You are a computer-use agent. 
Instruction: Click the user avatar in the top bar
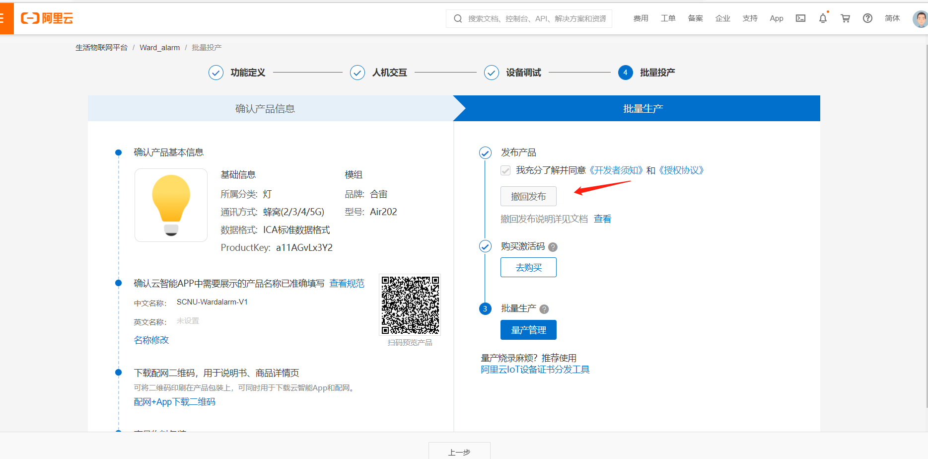919,18
